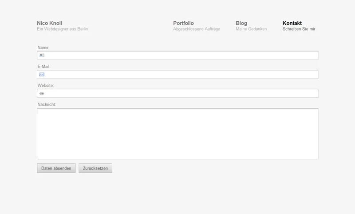This screenshot has height=214, width=355.
Task: Click 'Ein Webdesigner aus Berlin' tagline
Action: [62, 29]
